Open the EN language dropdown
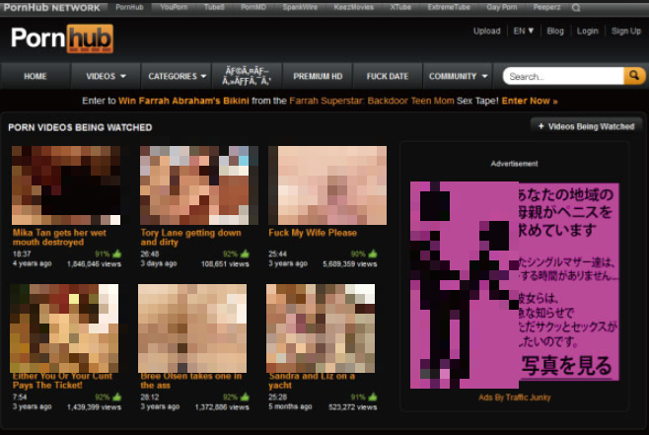Image resolution: width=649 pixels, height=435 pixels. tap(523, 31)
